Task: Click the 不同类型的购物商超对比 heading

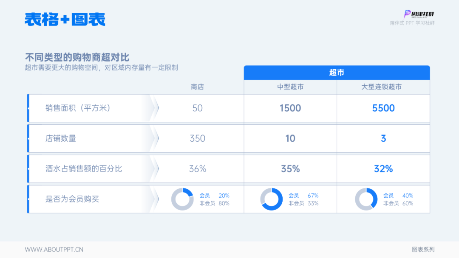Action: 77,57
